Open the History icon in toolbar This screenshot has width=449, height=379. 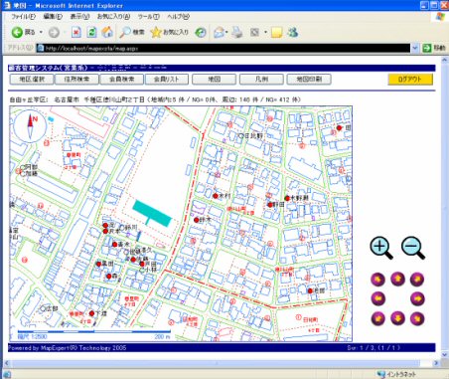coord(201,32)
